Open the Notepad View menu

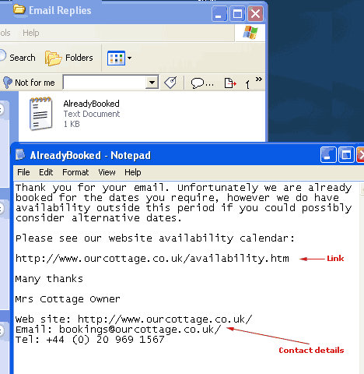click(107, 172)
